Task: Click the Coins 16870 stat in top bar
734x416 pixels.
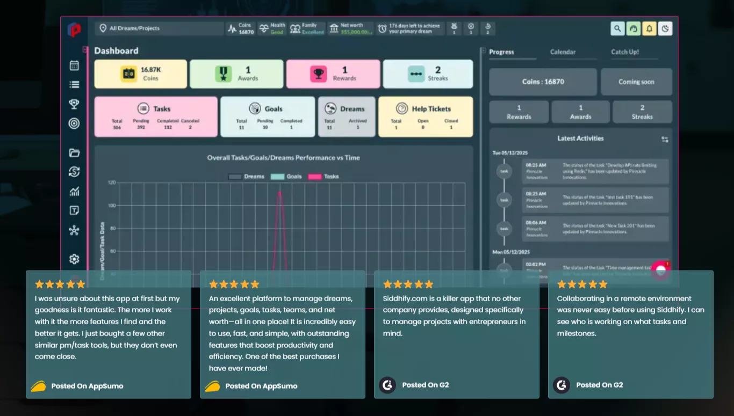Action: coord(240,28)
